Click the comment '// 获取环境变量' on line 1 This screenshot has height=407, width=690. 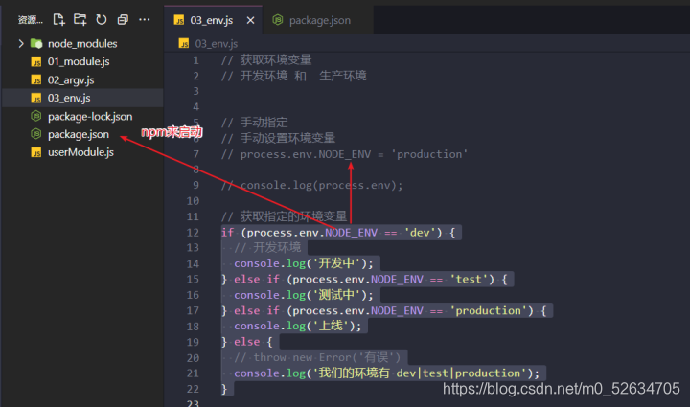[x=266, y=59]
